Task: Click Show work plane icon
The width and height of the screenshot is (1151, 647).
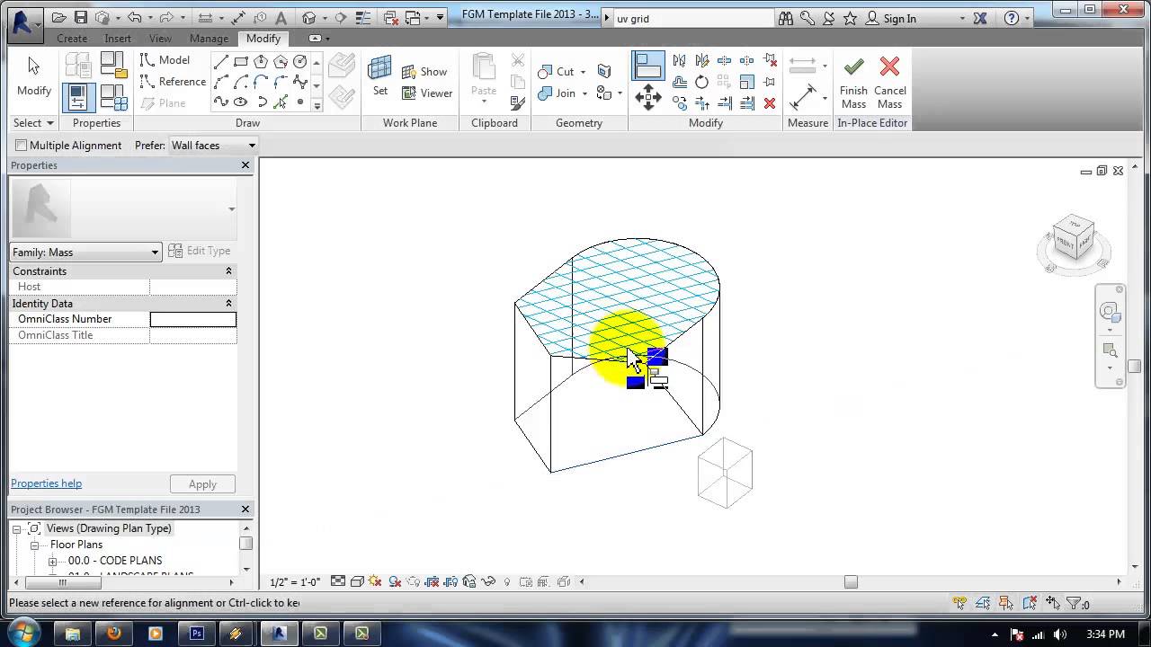Action: [x=409, y=72]
